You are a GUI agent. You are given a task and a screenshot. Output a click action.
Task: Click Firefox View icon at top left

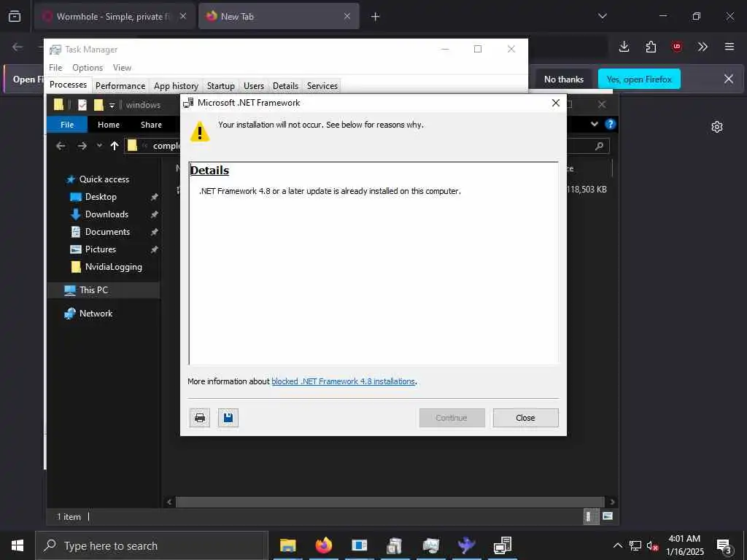[x=15, y=17]
